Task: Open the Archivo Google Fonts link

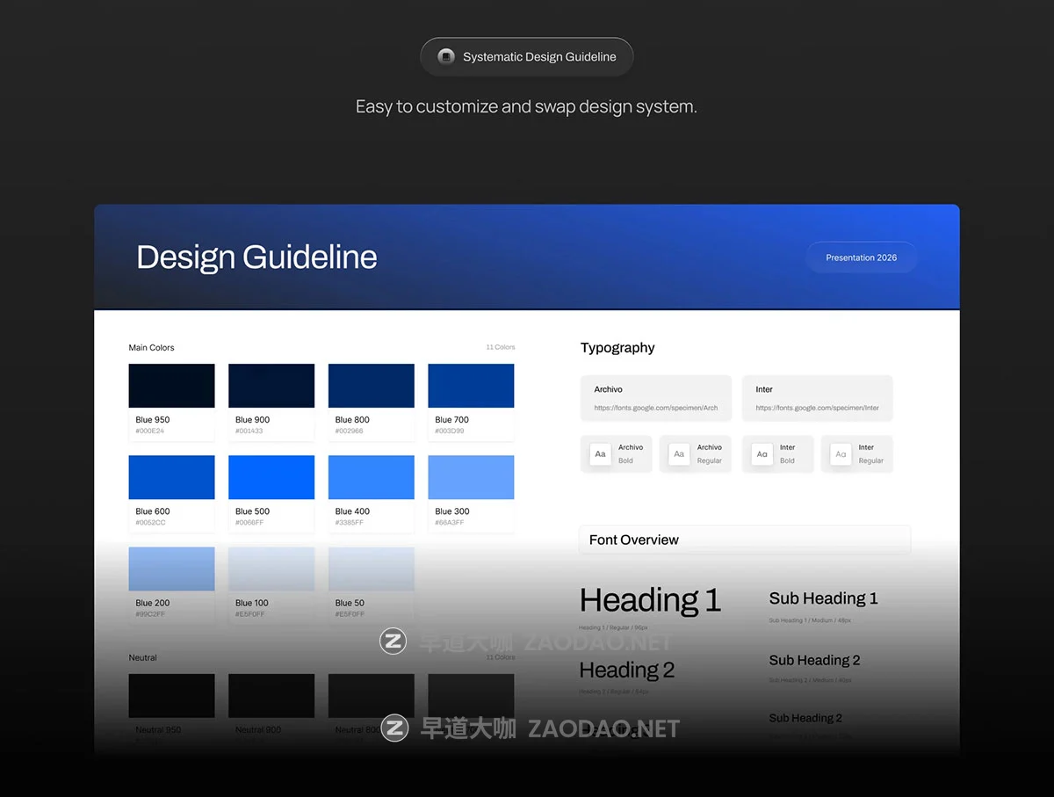Action: pos(655,408)
